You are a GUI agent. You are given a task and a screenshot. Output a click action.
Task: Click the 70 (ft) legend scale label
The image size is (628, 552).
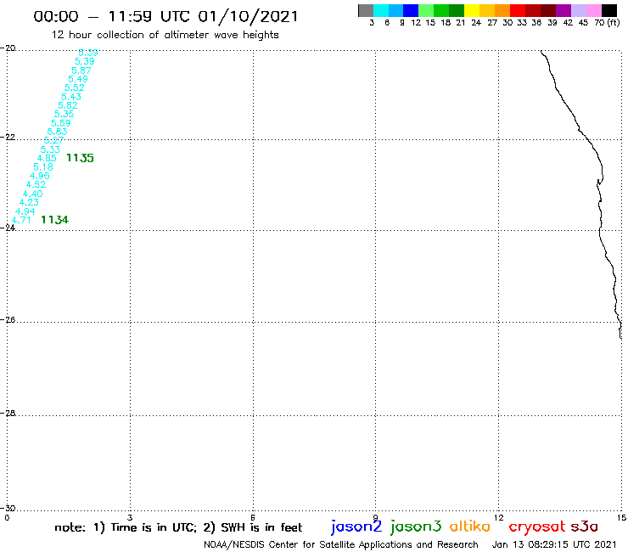click(607, 23)
